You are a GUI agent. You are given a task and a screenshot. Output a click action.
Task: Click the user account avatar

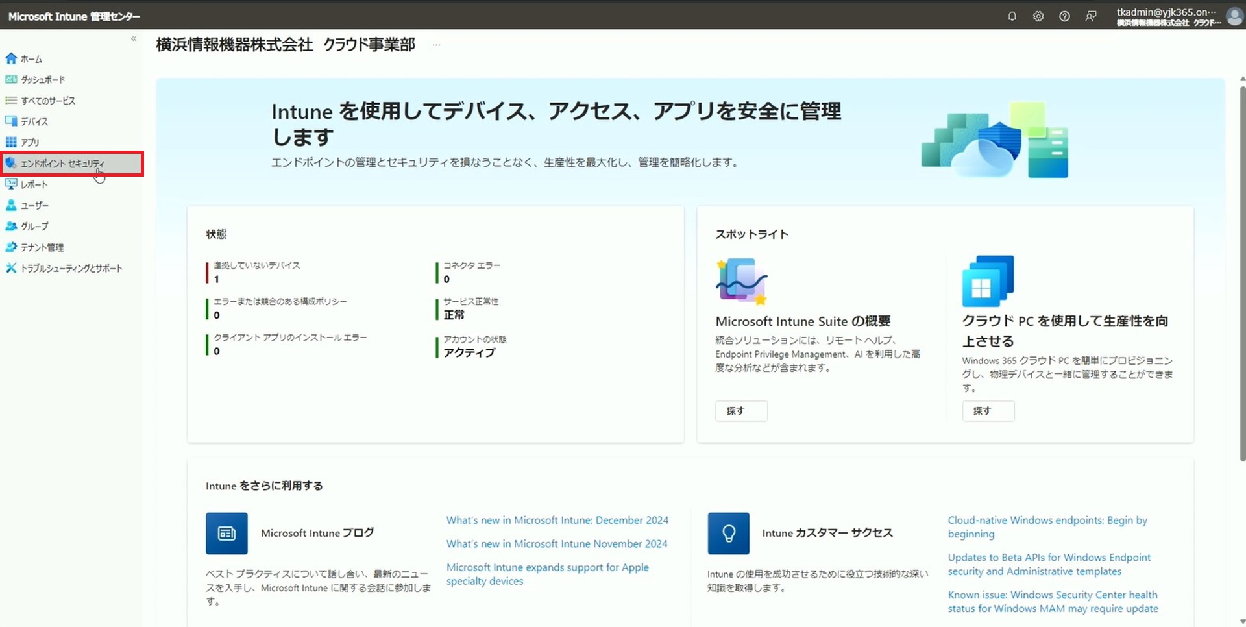(x=1234, y=16)
